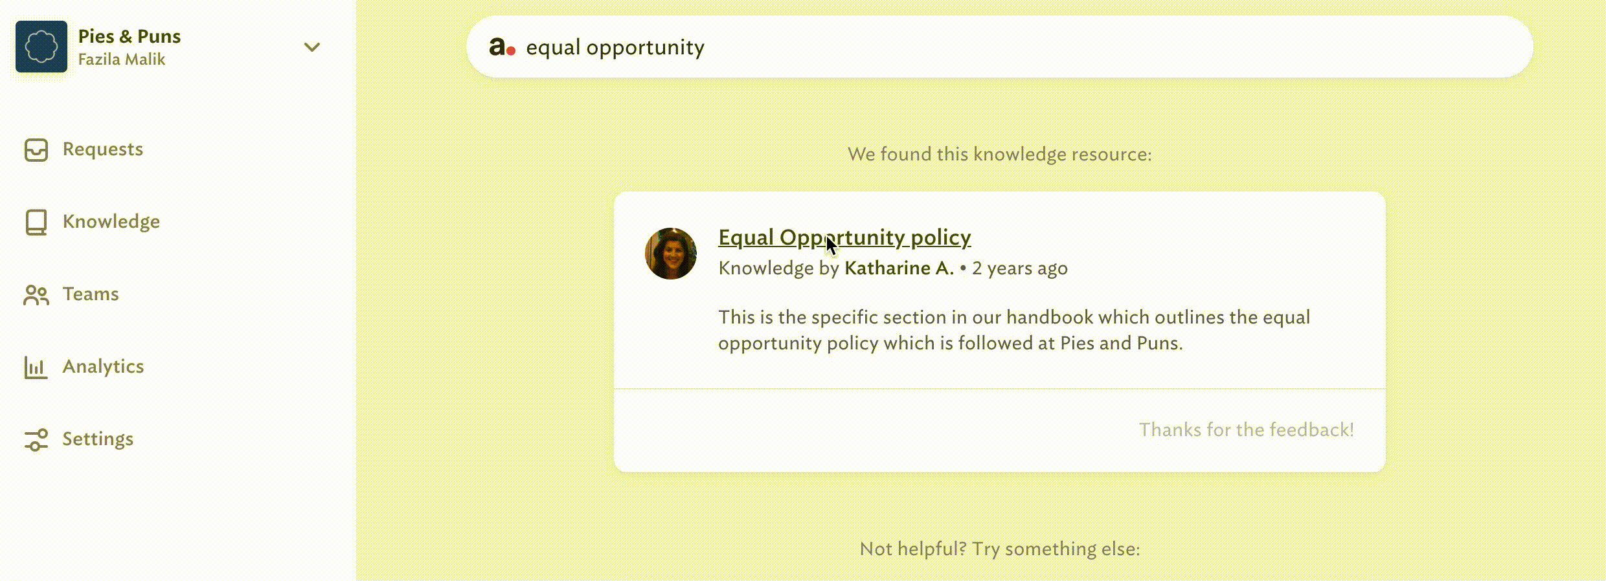This screenshot has height=581, width=1606.
Task: Click the author name Katharine A.
Action: (x=899, y=269)
